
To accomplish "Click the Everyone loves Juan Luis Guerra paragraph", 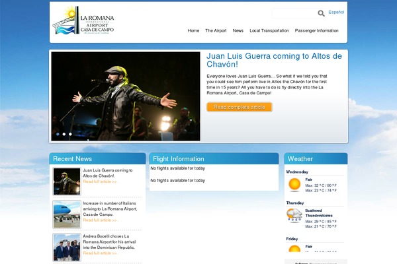I will coord(267,84).
